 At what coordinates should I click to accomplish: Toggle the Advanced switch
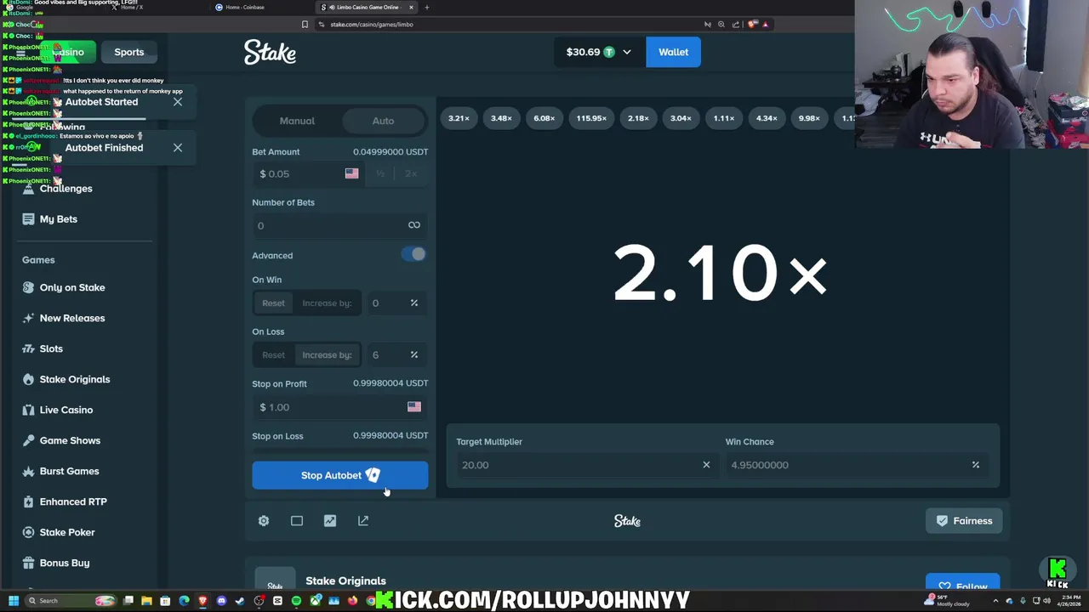tap(413, 254)
